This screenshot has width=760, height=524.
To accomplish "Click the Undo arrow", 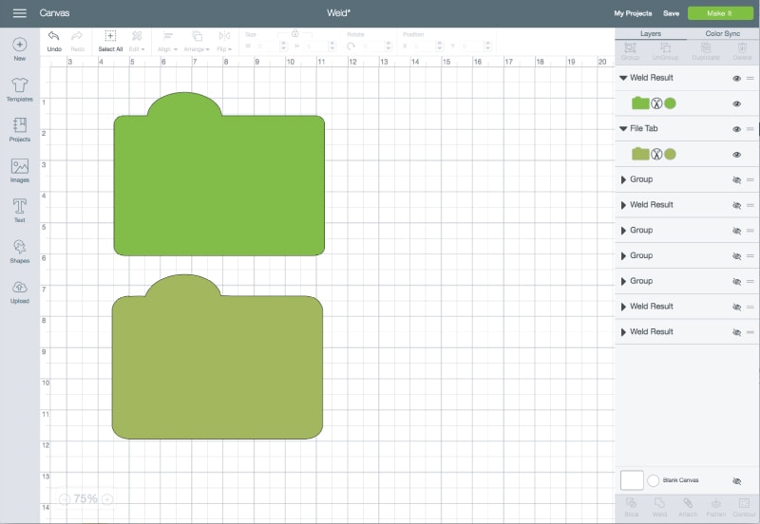I will coord(54,37).
